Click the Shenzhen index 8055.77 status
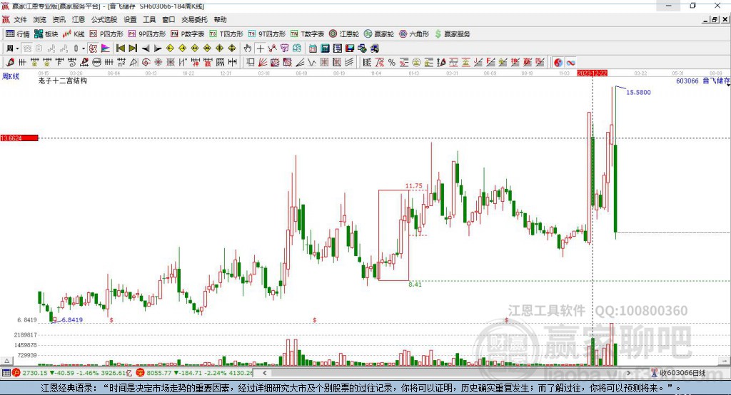The width and height of the screenshot is (731, 395). tap(194, 373)
